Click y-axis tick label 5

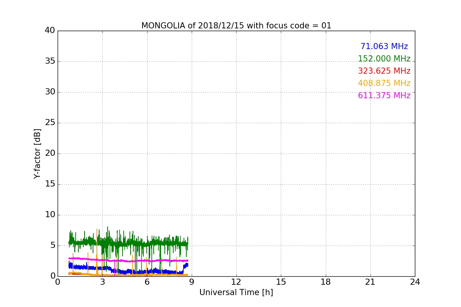tap(53, 246)
